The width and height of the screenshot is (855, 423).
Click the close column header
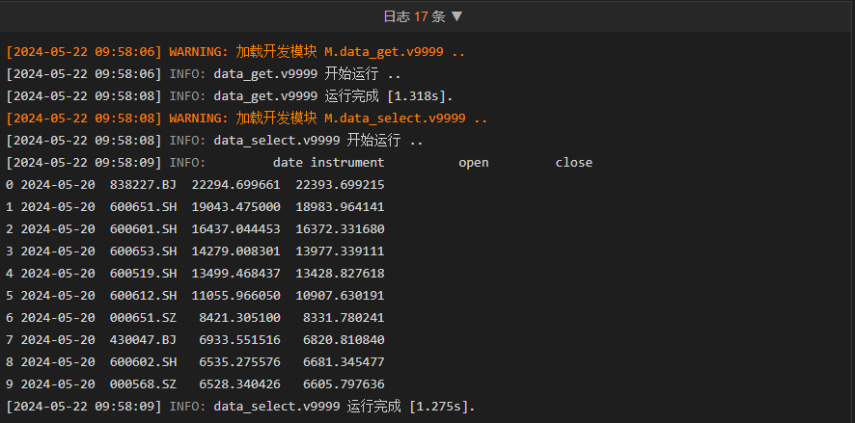[x=573, y=163]
